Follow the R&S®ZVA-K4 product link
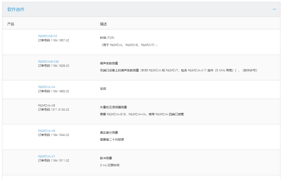This screenshot has width=282, height=179. point(46,87)
